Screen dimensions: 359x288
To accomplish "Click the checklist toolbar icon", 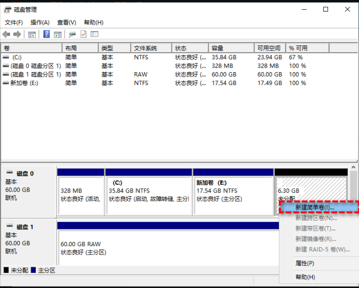I will click(x=94, y=34).
